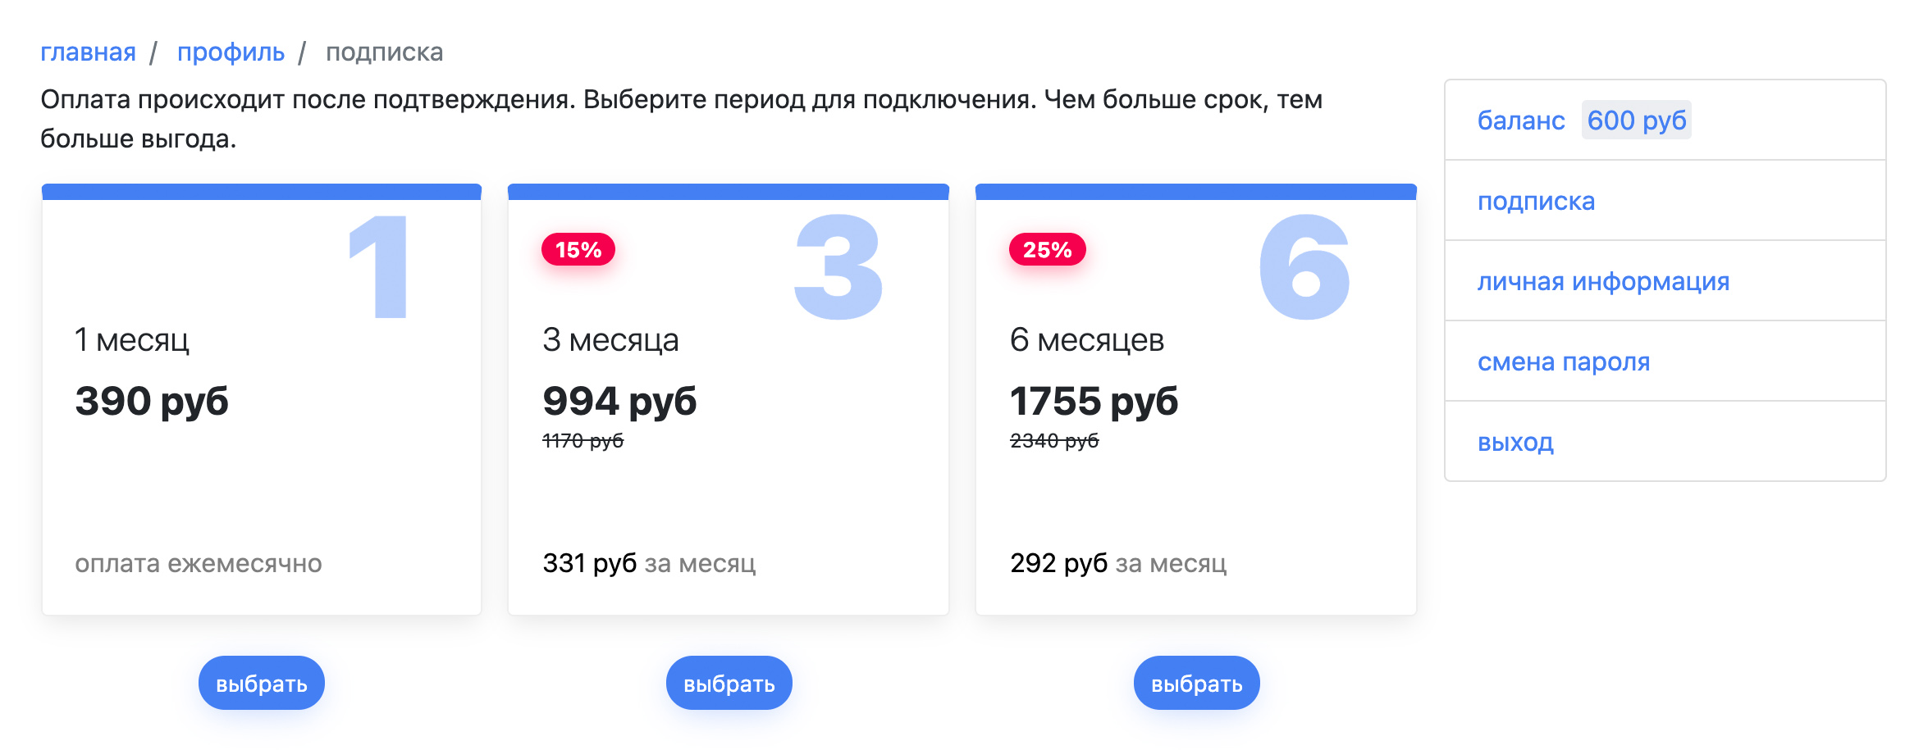
Task: Click the 600 руб balance badge
Action: 1637,120
